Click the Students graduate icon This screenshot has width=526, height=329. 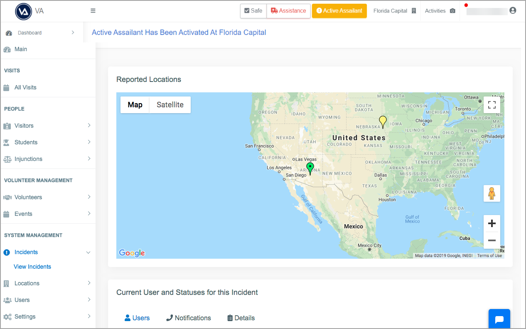pos(7,142)
